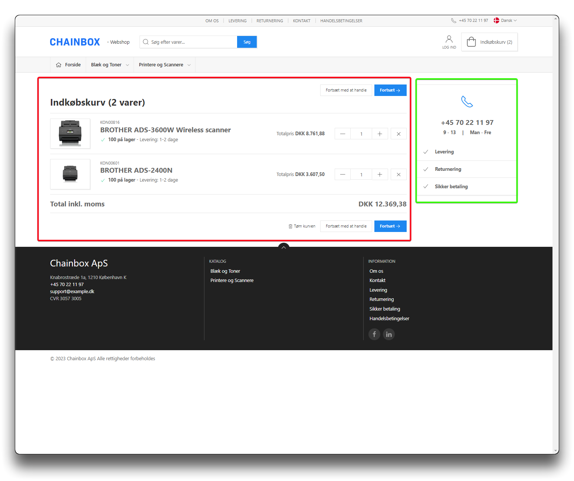Image resolution: width=574 pixels, height=481 pixels.
Task: Go to Forside home tab
Action: pos(68,65)
